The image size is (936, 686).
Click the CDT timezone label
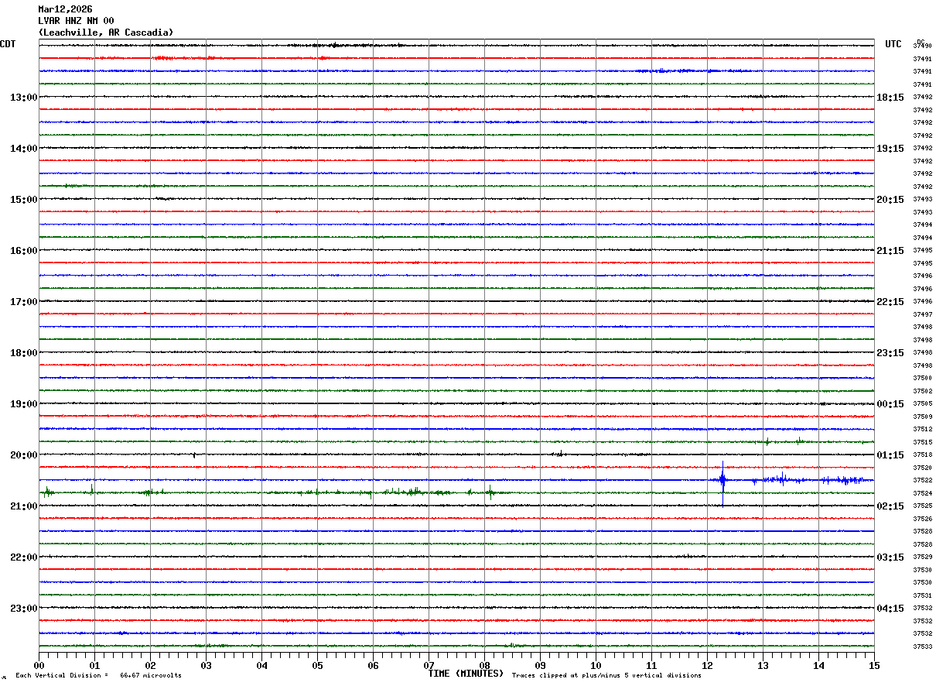click(x=8, y=44)
